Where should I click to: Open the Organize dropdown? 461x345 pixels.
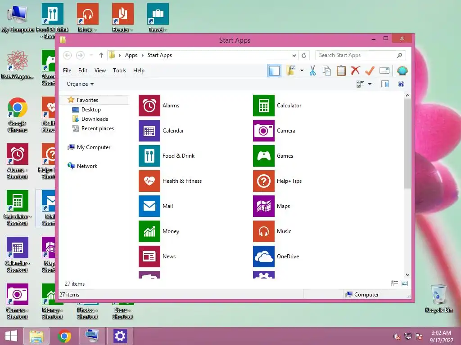(80, 84)
